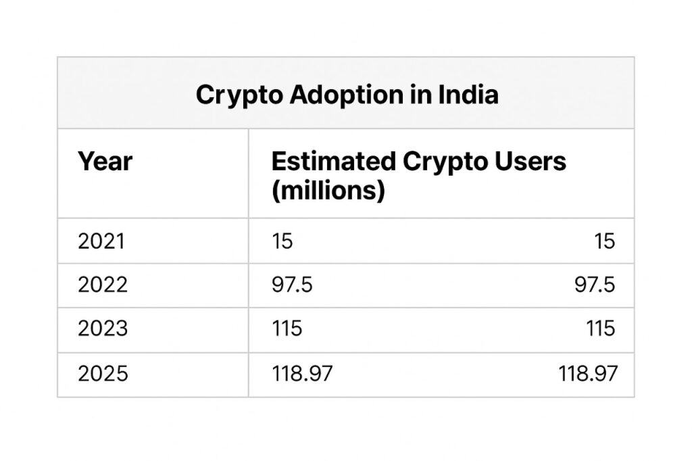Select the 2022 year cell
This screenshot has height=461, width=692.
click(103, 285)
